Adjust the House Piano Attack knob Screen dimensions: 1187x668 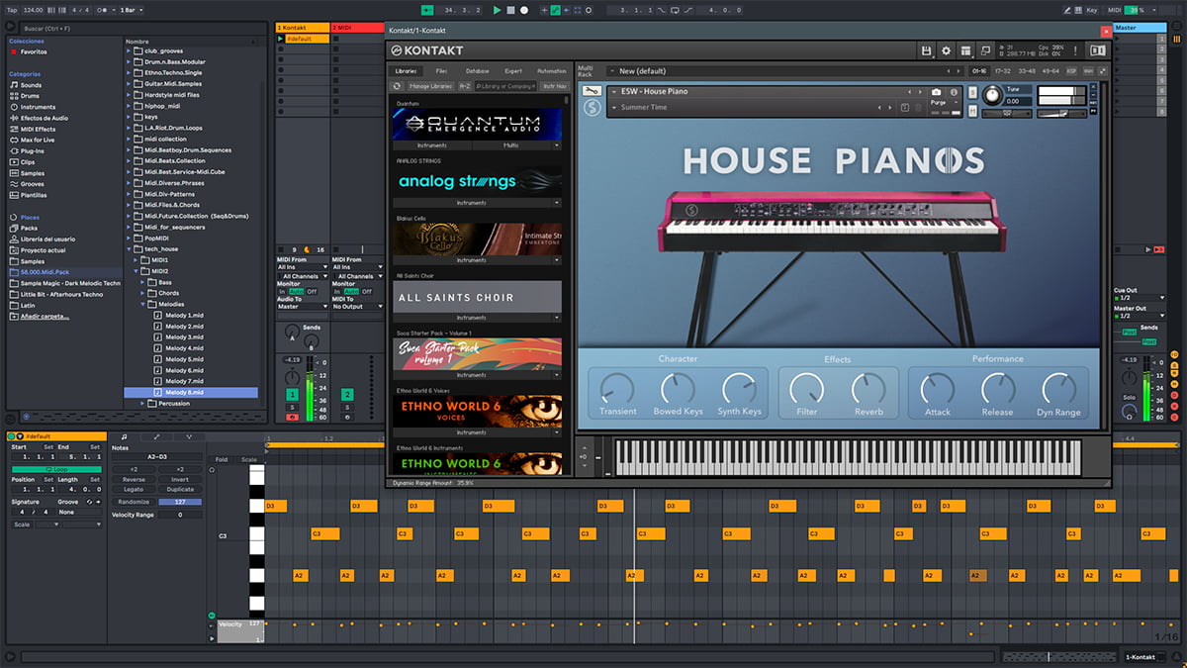coord(937,389)
